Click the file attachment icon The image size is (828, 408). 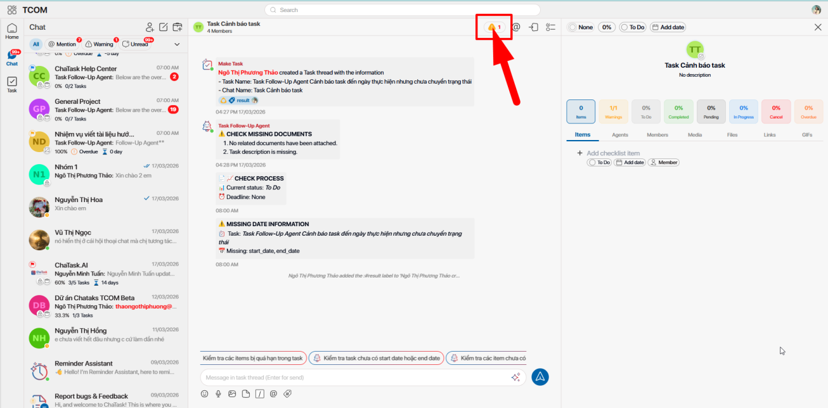(246, 393)
